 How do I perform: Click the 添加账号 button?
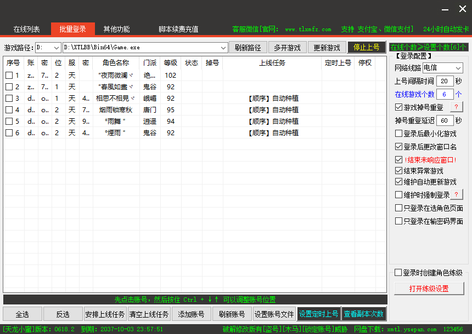191,314
